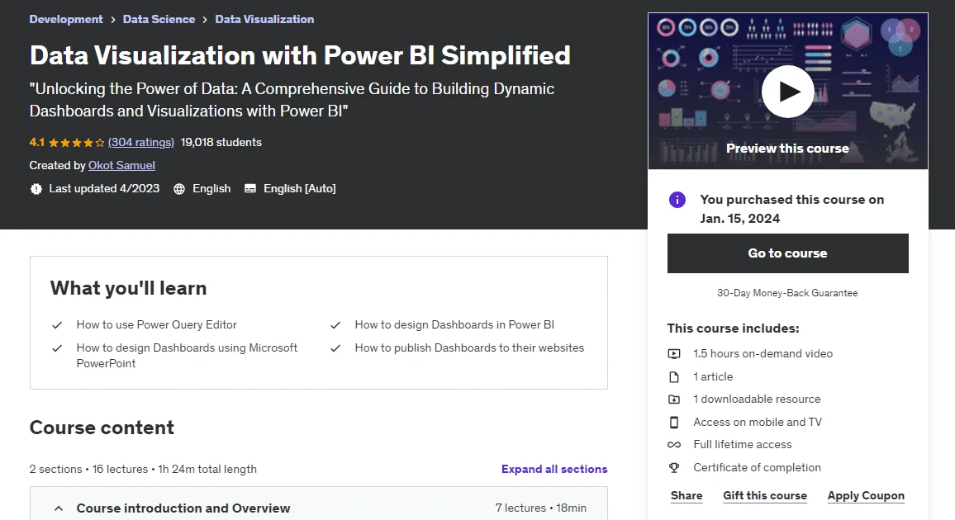Open the Data Visualization breadcrumb
The image size is (955, 520).
[264, 19]
